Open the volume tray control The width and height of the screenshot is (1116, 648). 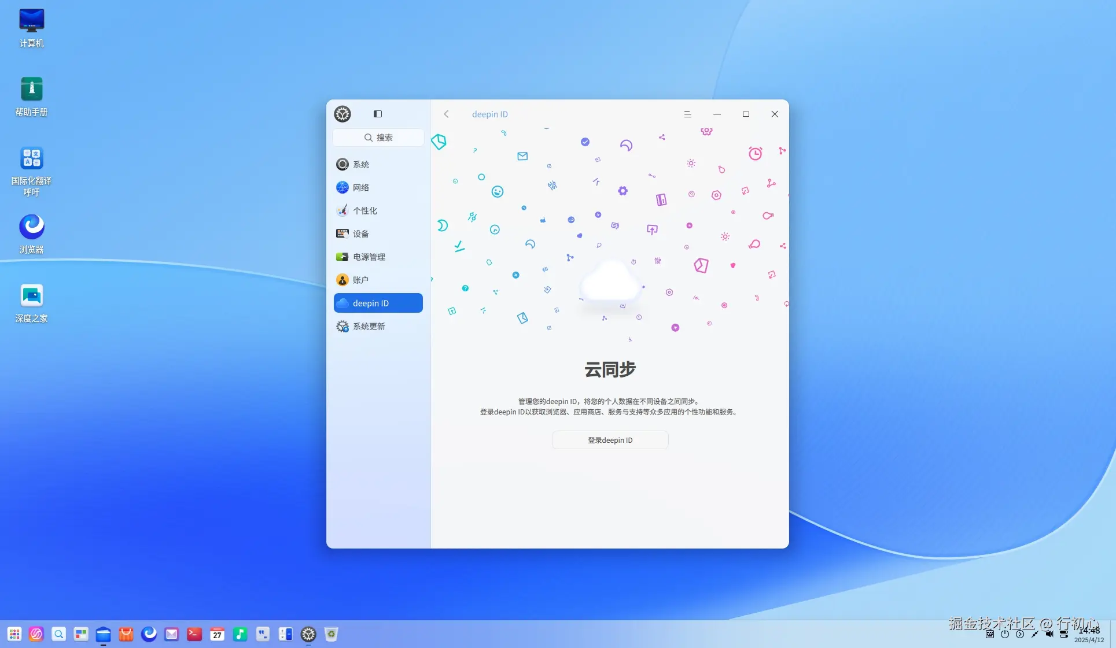(1049, 634)
